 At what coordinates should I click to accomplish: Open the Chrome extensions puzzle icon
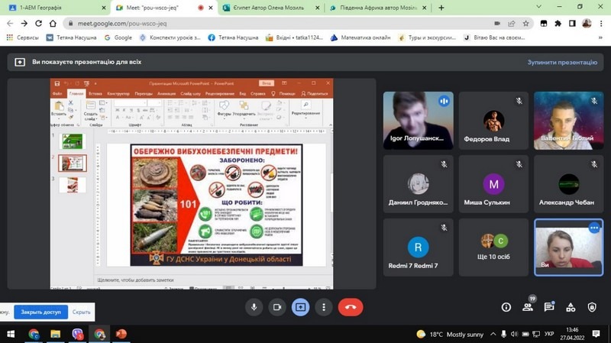[558, 24]
